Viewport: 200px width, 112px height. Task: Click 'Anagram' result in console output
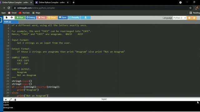(8, 108)
